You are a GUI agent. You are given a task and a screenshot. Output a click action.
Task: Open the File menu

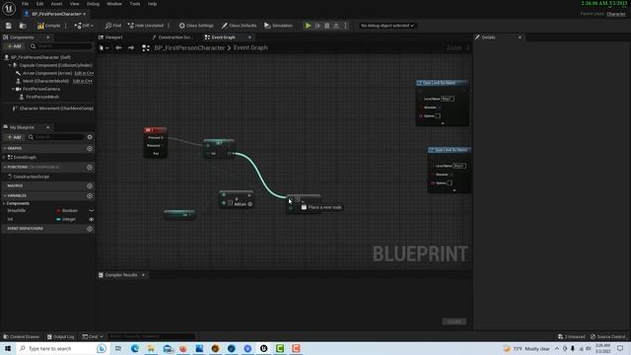click(25, 4)
